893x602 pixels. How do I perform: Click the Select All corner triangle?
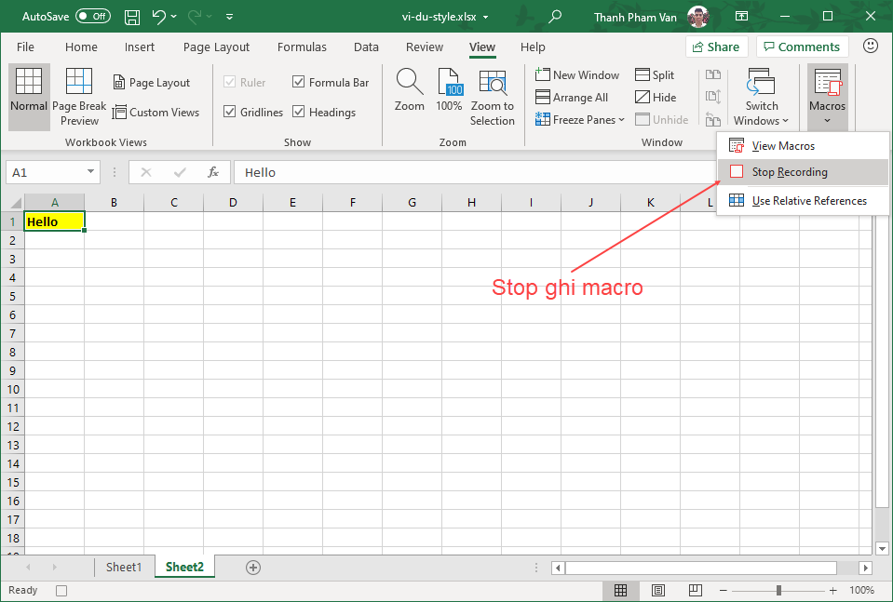coord(15,203)
